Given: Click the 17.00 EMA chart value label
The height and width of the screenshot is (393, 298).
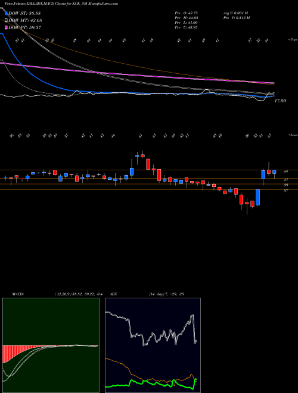Looking at the screenshot, I should tap(280, 101).
